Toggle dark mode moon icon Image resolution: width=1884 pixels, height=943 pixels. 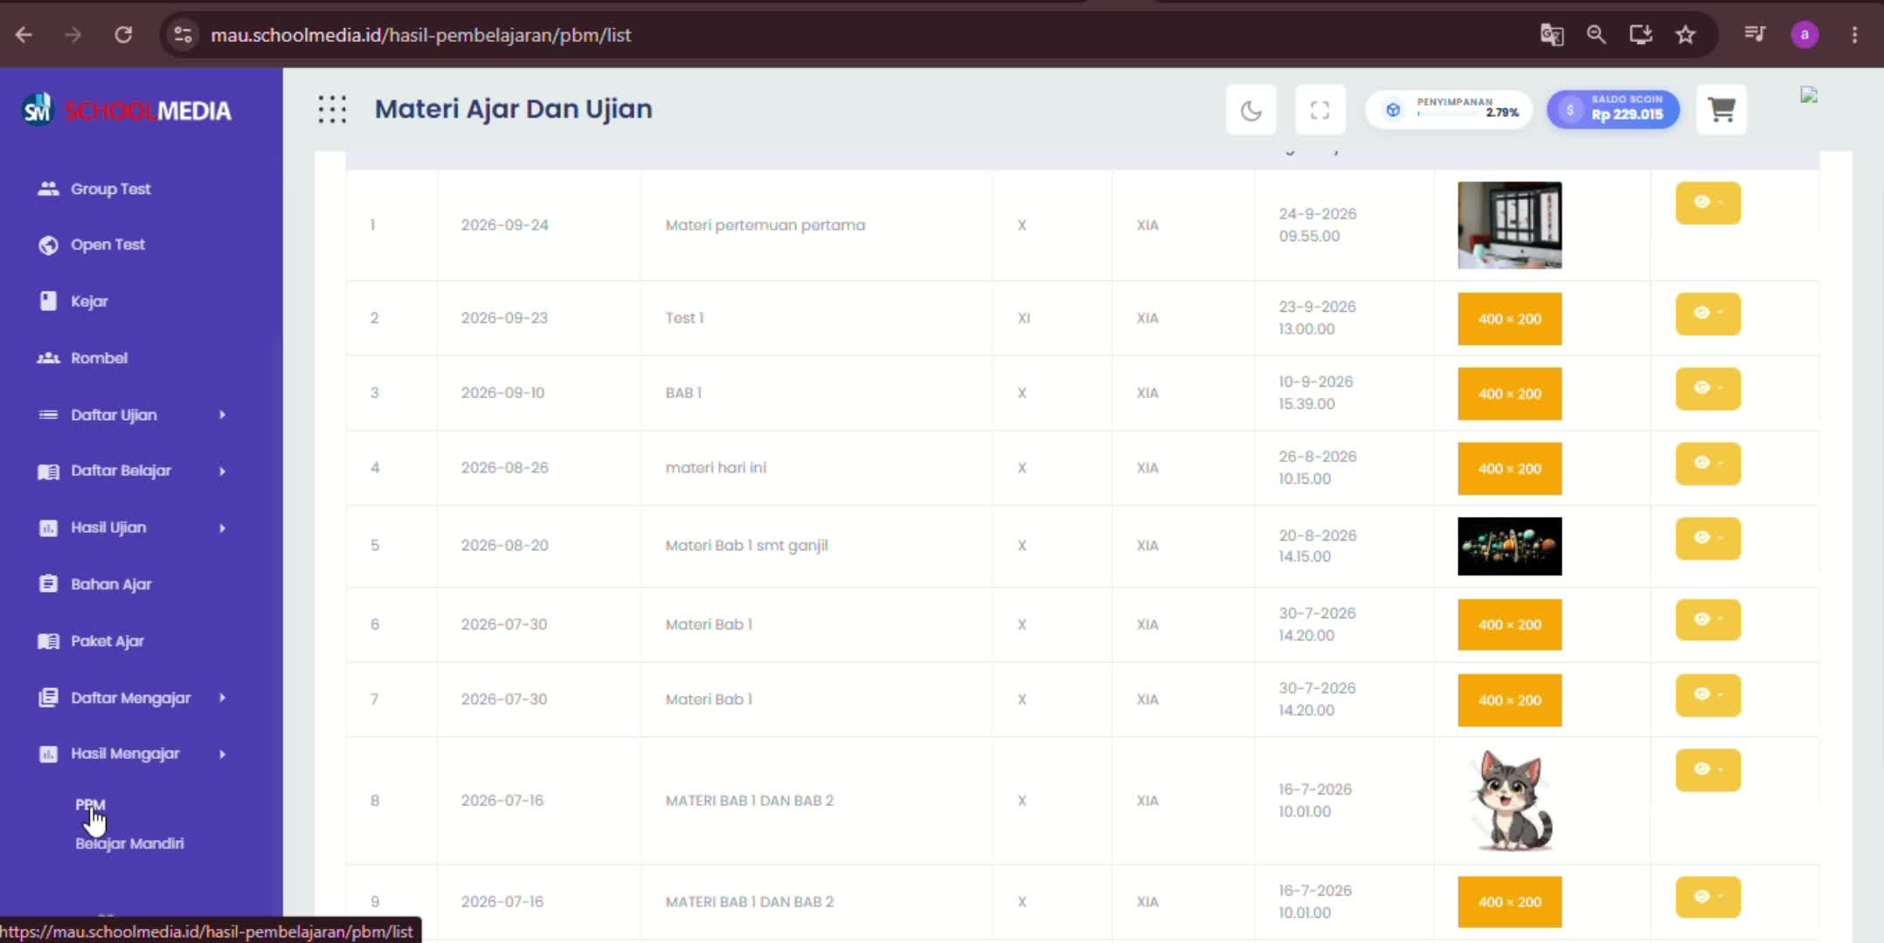[1250, 110]
